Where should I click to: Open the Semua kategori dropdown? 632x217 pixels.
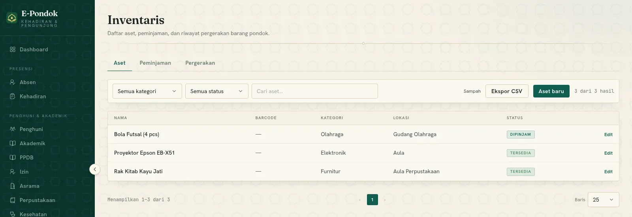(147, 91)
